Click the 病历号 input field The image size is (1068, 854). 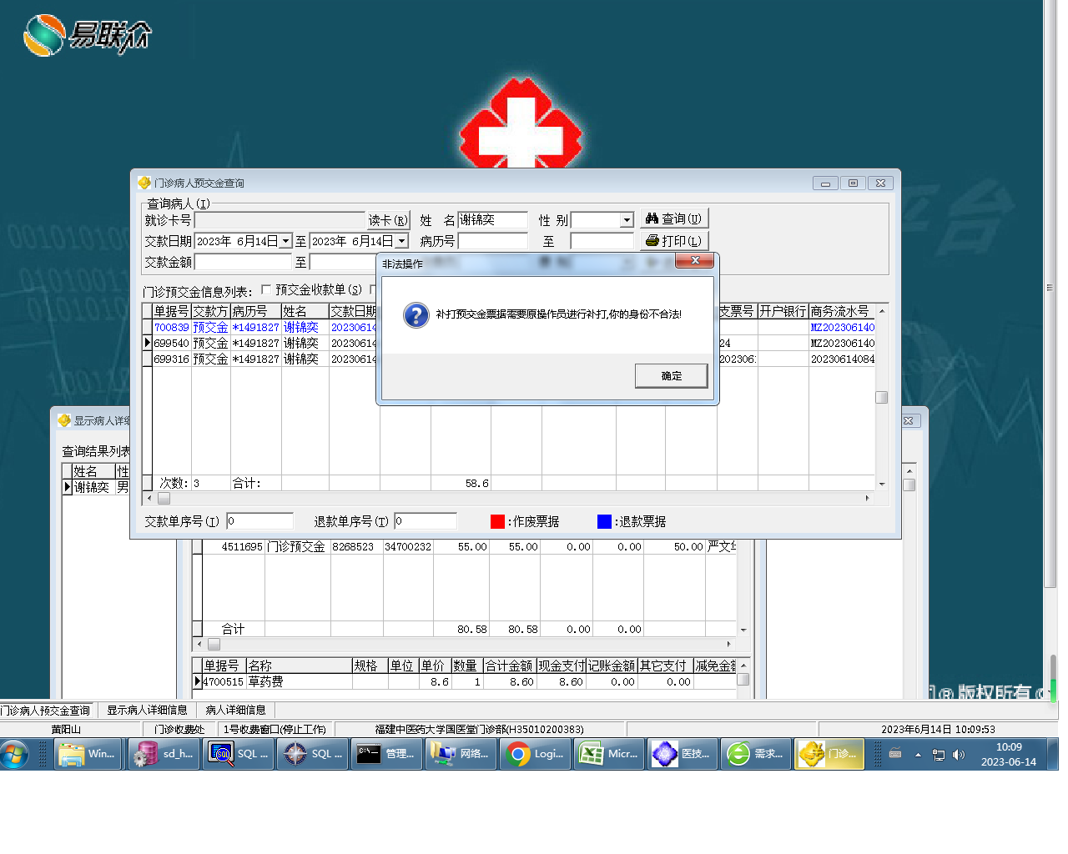492,241
